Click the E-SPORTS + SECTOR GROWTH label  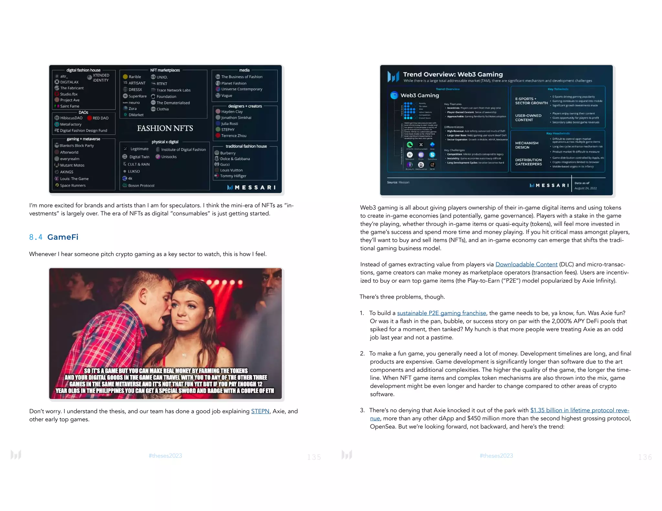(x=531, y=101)
